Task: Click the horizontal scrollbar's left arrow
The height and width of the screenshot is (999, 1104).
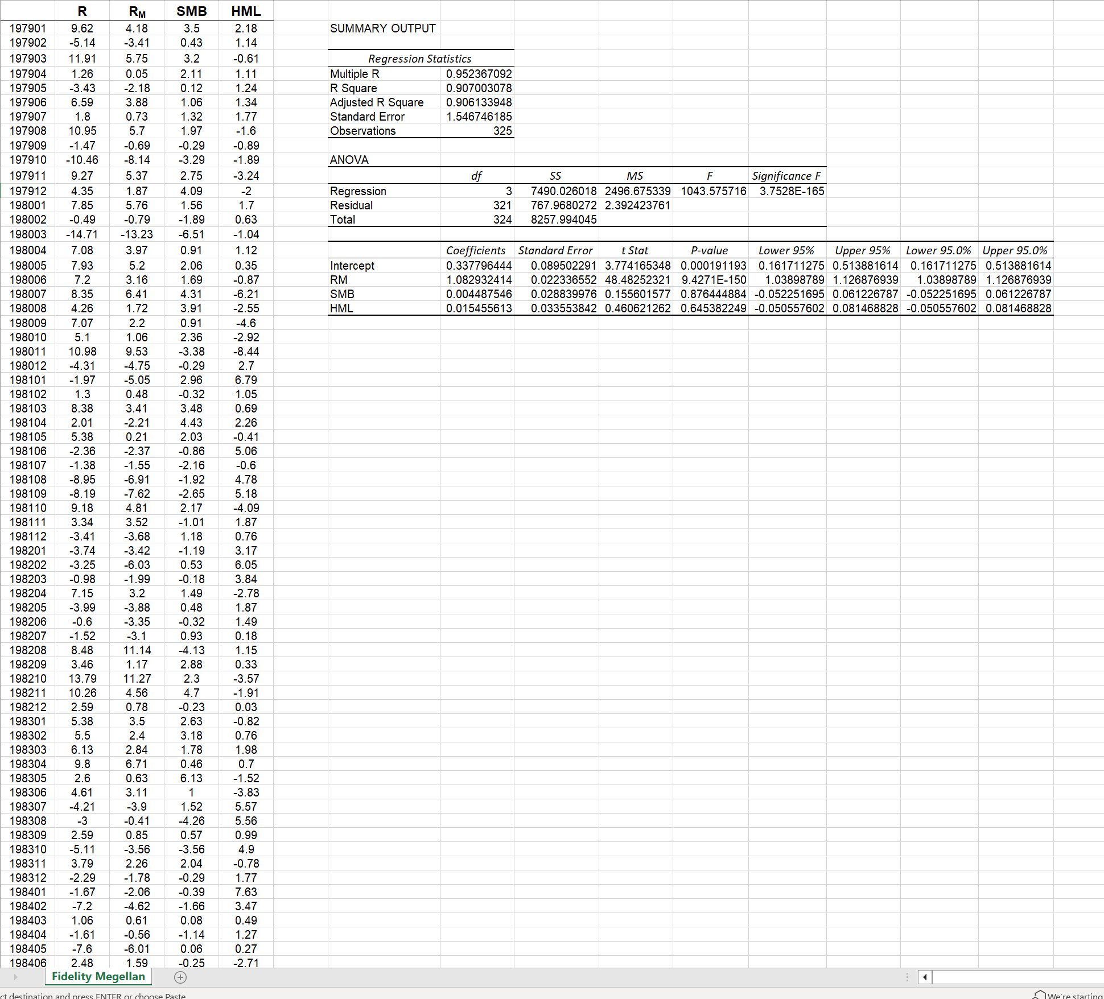Action: tap(925, 976)
